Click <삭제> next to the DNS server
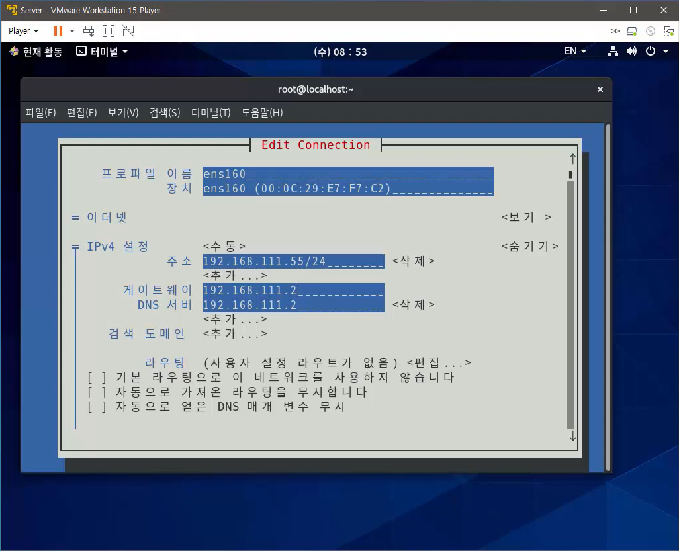The width and height of the screenshot is (679, 551). [x=413, y=305]
